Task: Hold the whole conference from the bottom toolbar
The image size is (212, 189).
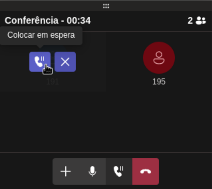Action: 119,171
